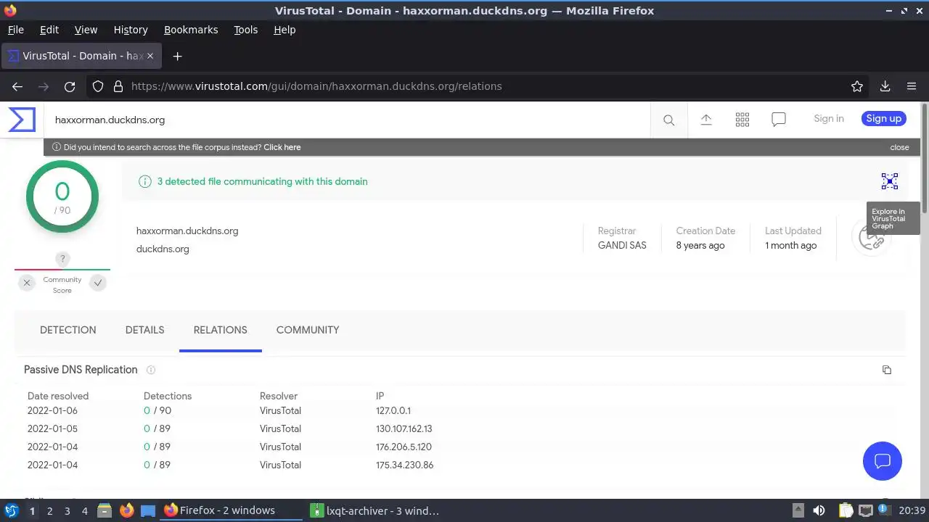Image resolution: width=929 pixels, height=522 pixels.
Task: Click IP address 176.206.5.120
Action: click(404, 447)
